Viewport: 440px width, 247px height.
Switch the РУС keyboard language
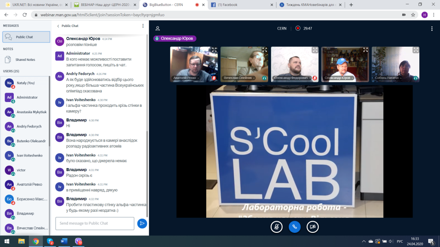(400, 241)
